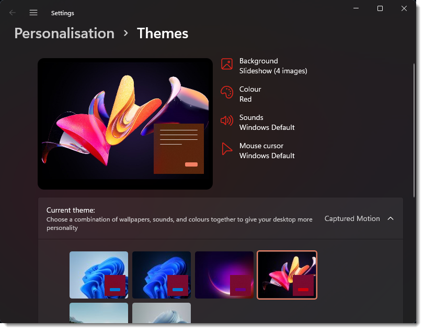
Task: Click the Themes breadcrumb heading
Action: pyautogui.click(x=162, y=33)
